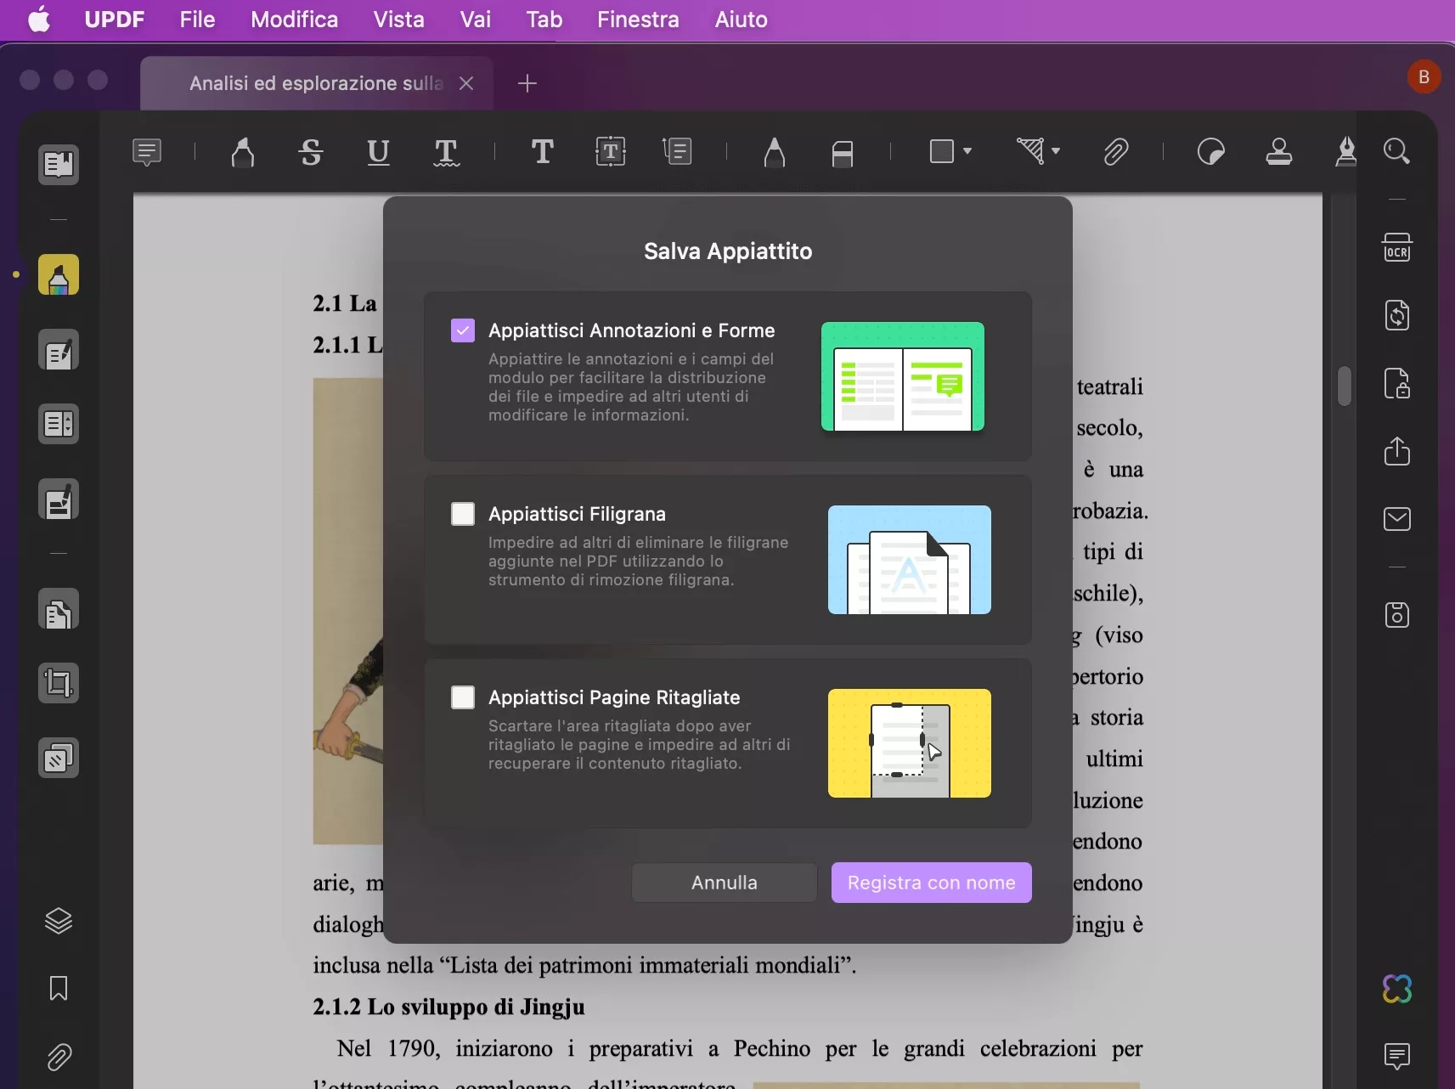The width and height of the screenshot is (1455, 1089).
Task: Open the UPDF application menu
Action: [x=115, y=20]
